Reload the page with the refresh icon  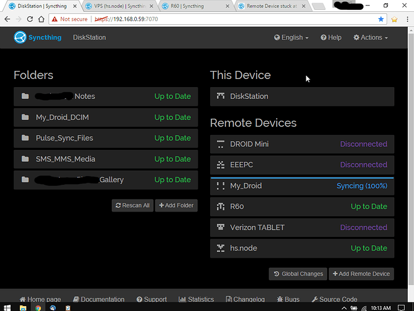[x=30, y=19]
